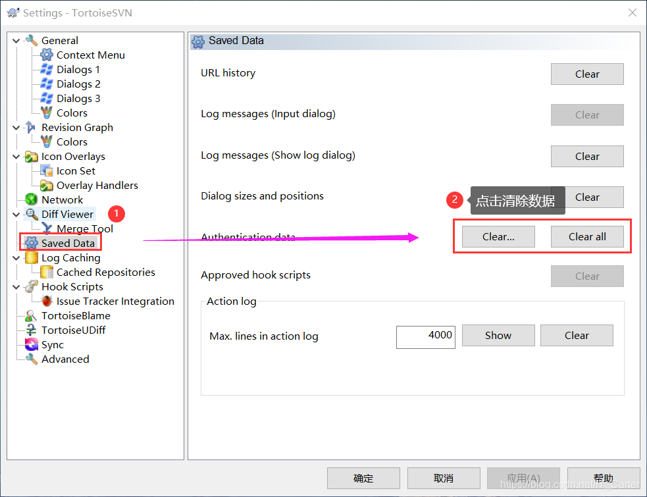Click the Colors icon under Revision Graph
Screen dimensions: 647x497
click(47, 142)
